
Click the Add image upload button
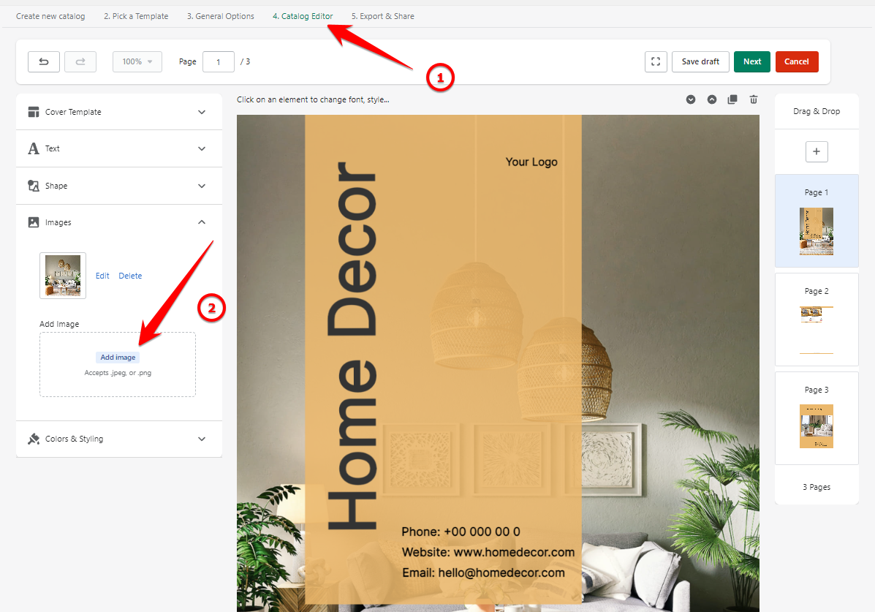pyautogui.click(x=118, y=358)
